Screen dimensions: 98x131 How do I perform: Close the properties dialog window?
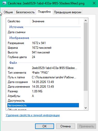point(94,3)
